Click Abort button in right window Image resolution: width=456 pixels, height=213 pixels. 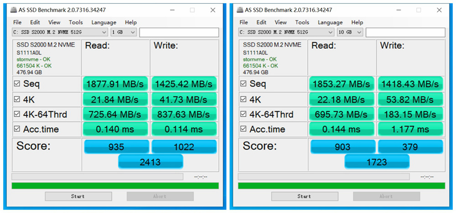(387, 197)
